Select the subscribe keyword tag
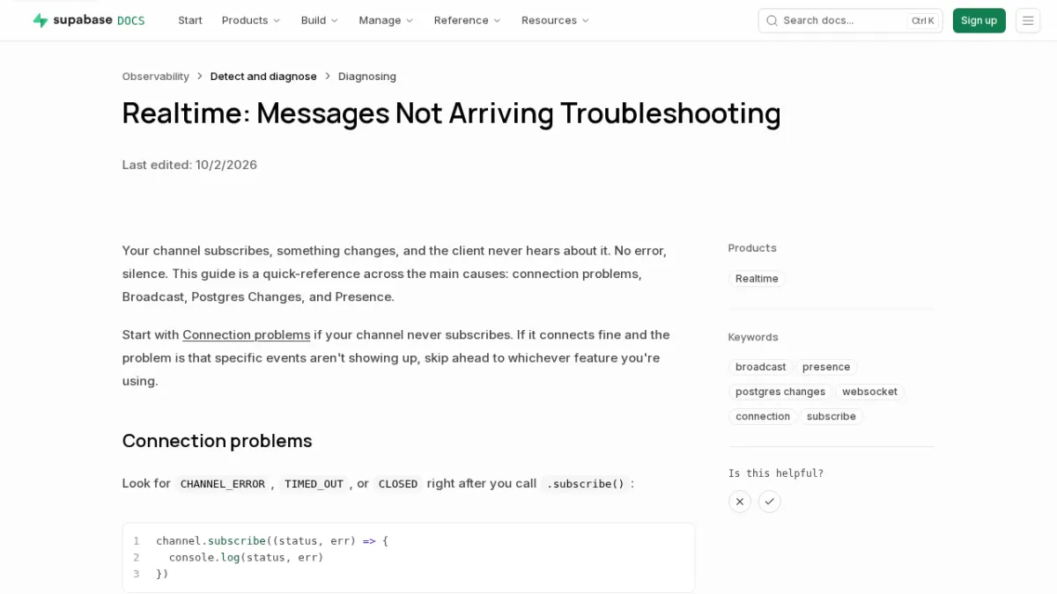This screenshot has height=594, width=1057. [x=832, y=416]
